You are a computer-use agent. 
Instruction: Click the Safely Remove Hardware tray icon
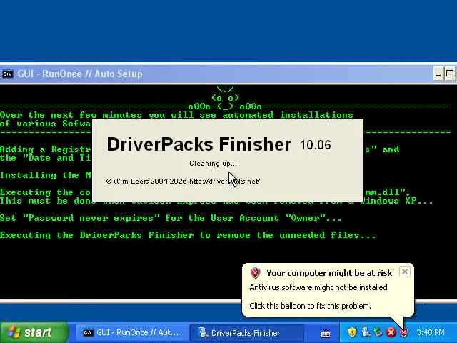pos(378,332)
